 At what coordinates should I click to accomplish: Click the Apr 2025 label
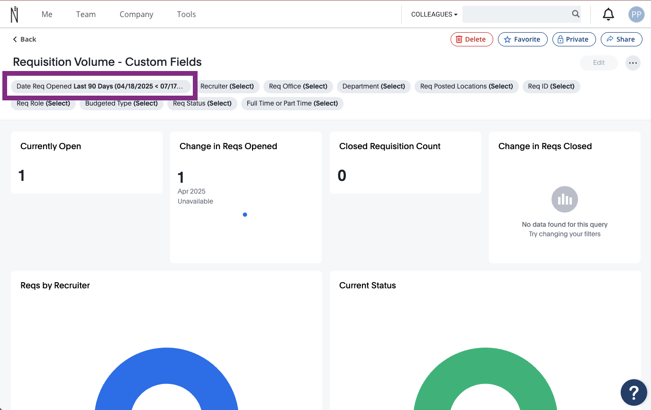pos(191,191)
